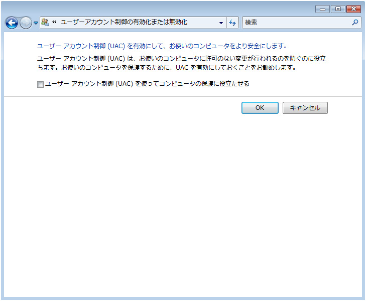Close the window with red X

353,9
